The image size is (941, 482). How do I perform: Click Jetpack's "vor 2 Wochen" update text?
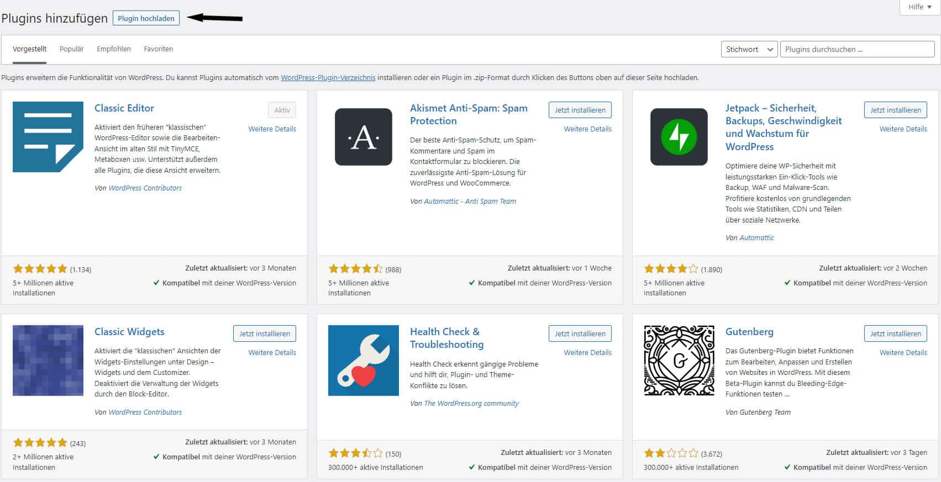[x=906, y=268]
